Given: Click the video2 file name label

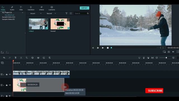Looking at the screenshot, I should 31,31.
